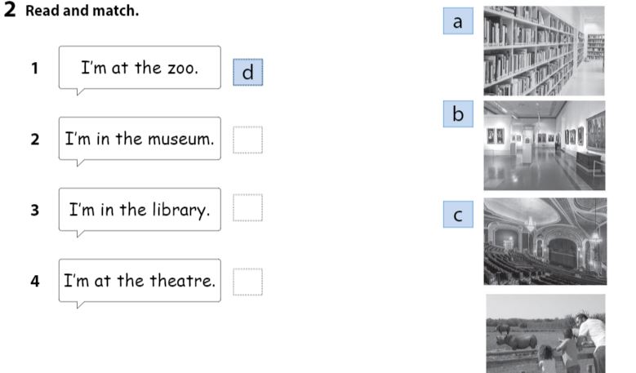Click the empty answer box beside the theatre sentence

[x=247, y=282]
